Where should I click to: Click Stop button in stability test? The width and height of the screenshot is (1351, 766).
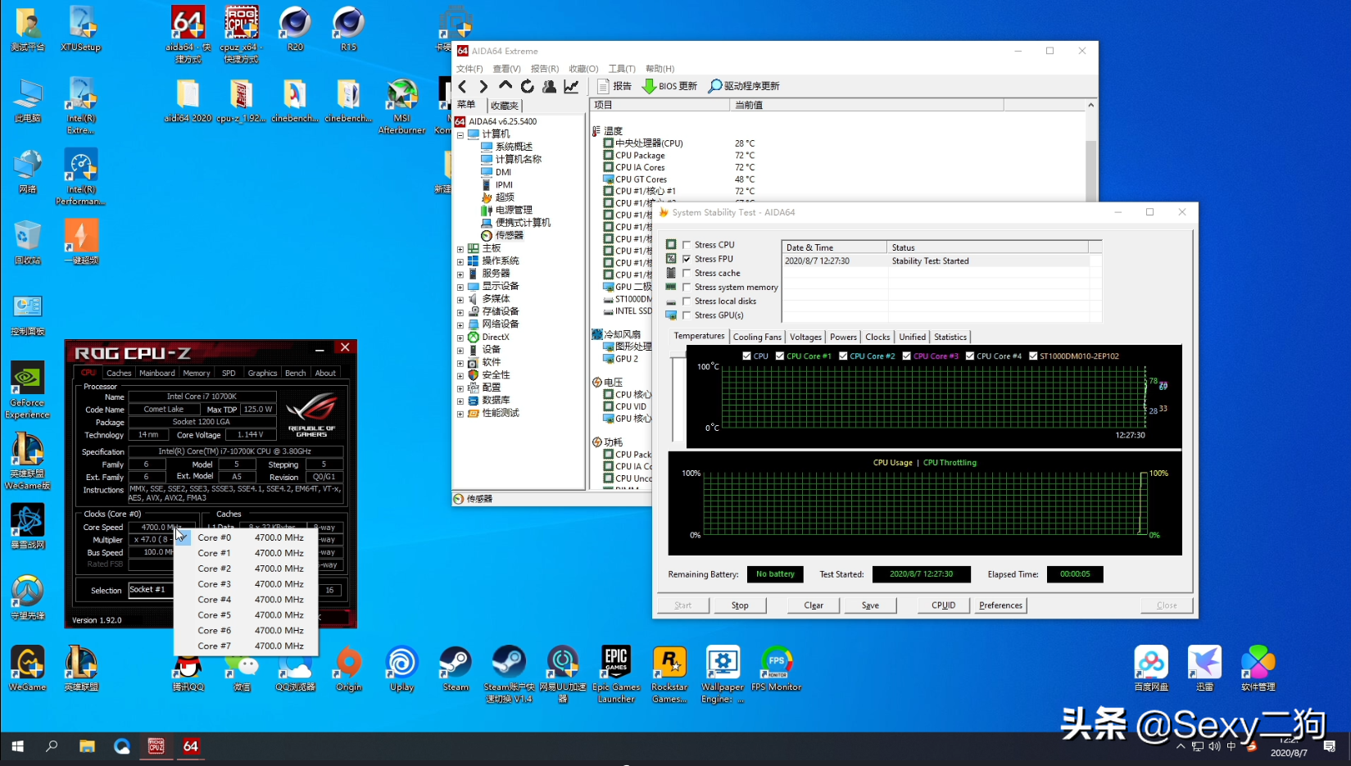[740, 605]
